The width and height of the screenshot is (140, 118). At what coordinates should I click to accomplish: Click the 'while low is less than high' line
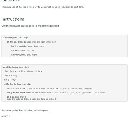17,84
